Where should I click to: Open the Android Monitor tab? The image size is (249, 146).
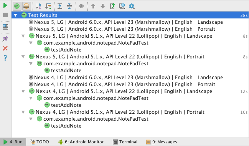click(81, 142)
